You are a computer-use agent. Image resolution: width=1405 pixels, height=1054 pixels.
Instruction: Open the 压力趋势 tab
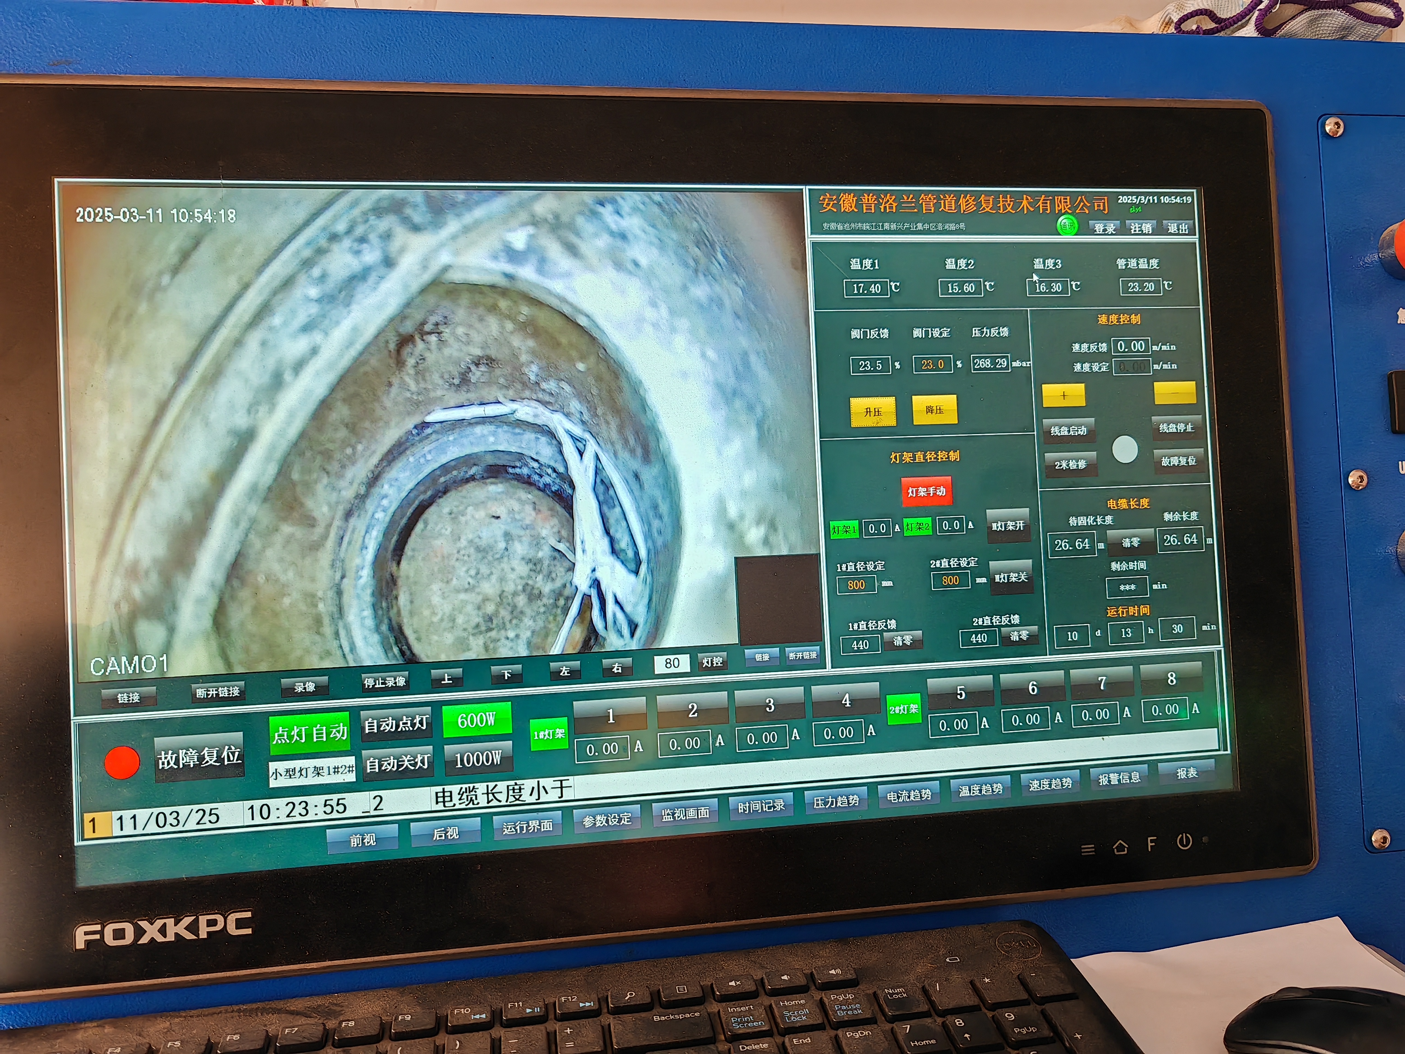(x=836, y=801)
